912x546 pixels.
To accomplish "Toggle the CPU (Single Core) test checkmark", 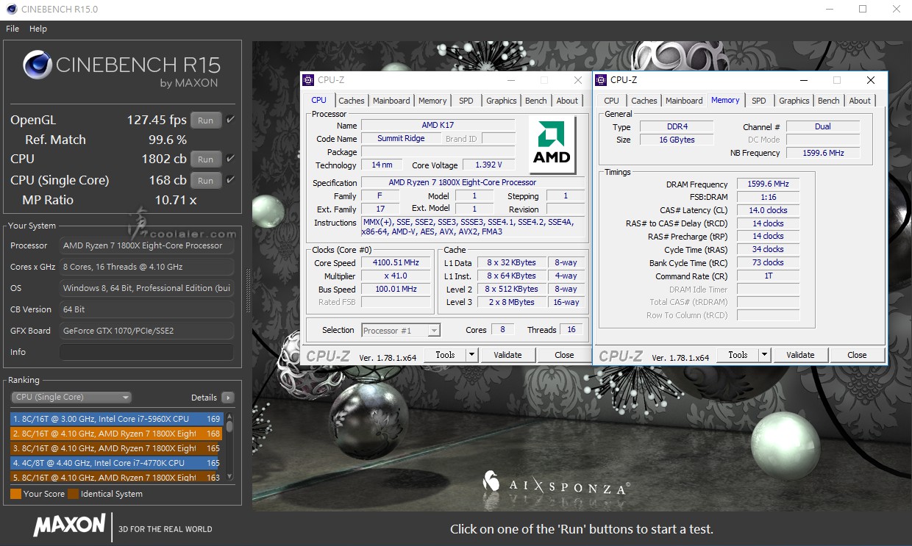I will [x=231, y=180].
